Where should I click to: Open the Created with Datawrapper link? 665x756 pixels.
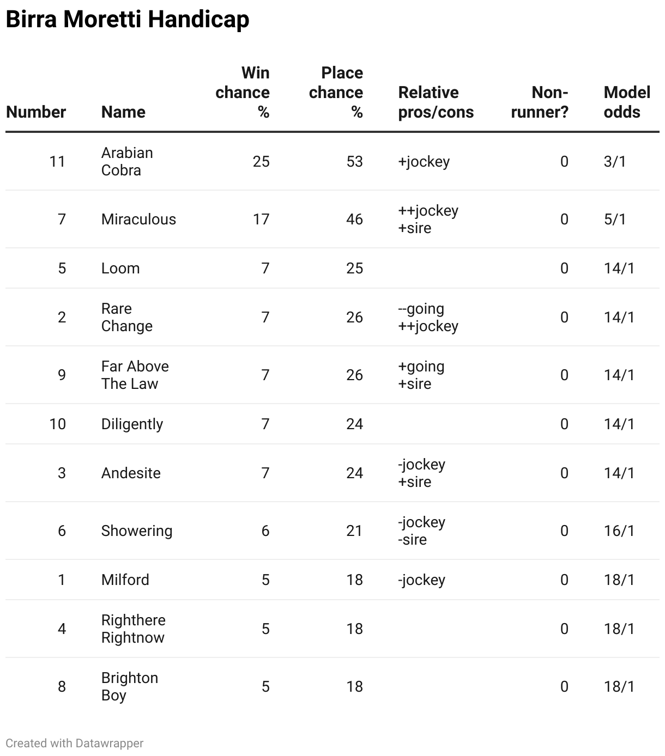(x=75, y=743)
